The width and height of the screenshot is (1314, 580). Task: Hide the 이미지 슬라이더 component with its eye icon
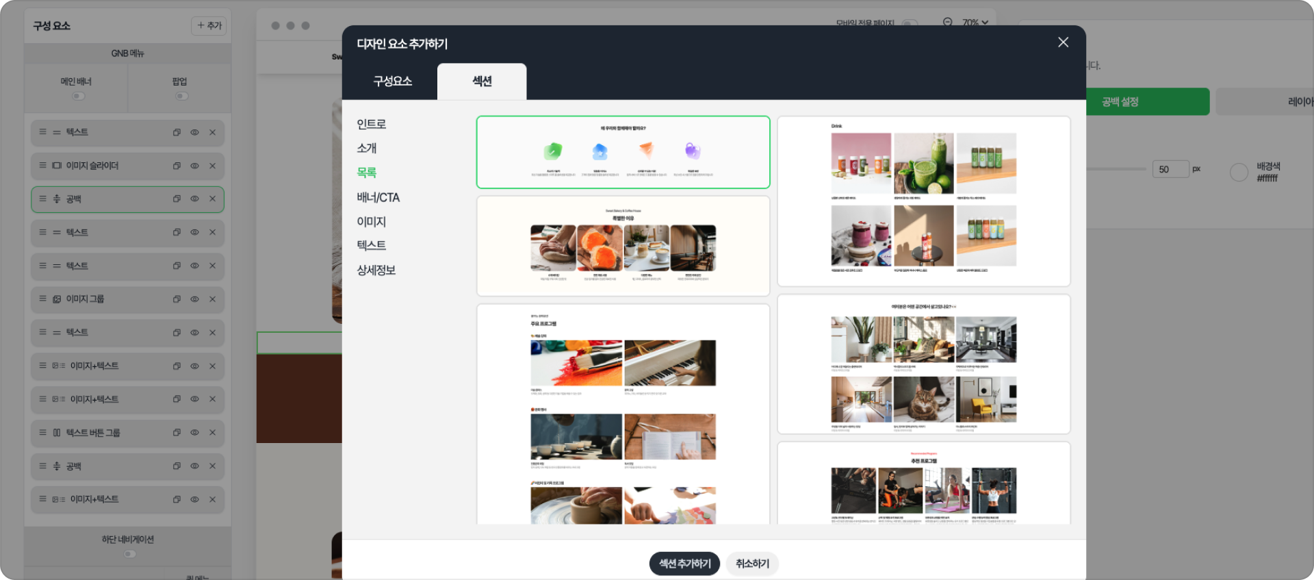[195, 166]
